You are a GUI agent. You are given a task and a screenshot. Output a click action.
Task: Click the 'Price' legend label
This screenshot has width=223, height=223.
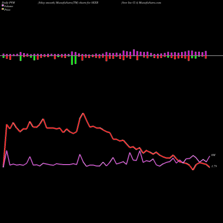tap(7, 10)
